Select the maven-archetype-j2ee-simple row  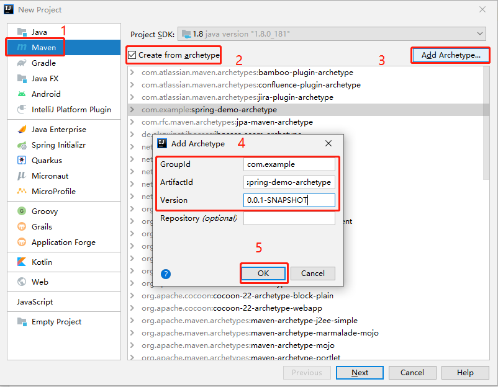point(306,321)
